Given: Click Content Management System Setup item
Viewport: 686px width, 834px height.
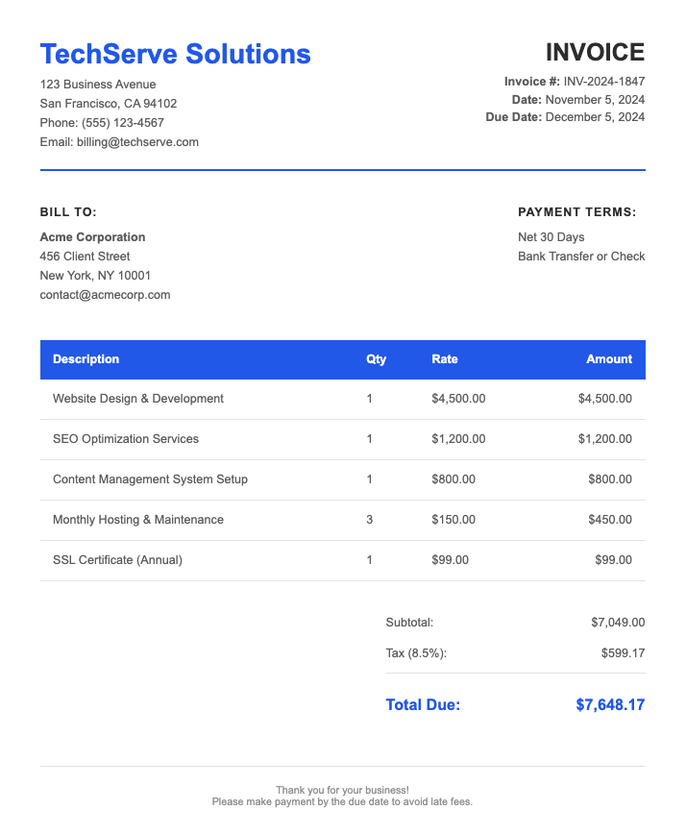Looking at the screenshot, I should coord(150,479).
